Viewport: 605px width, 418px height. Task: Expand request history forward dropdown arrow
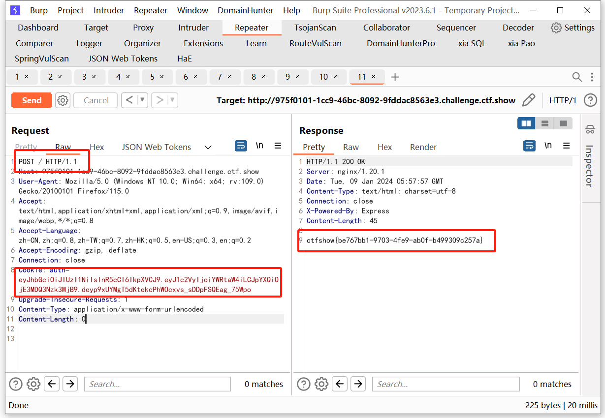[172, 100]
